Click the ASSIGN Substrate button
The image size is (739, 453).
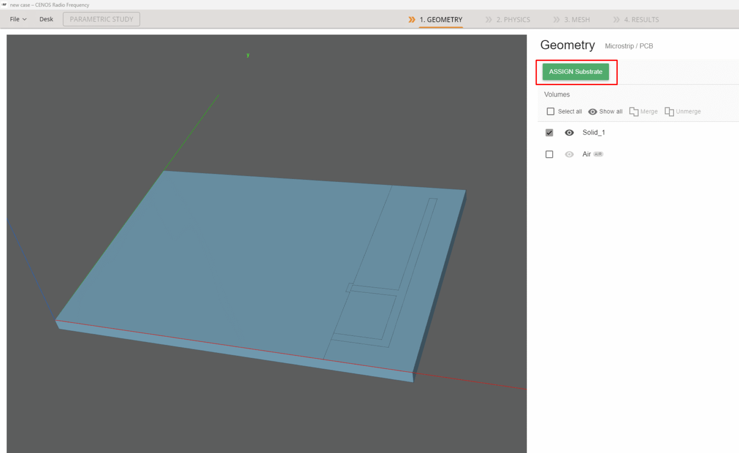coord(575,71)
